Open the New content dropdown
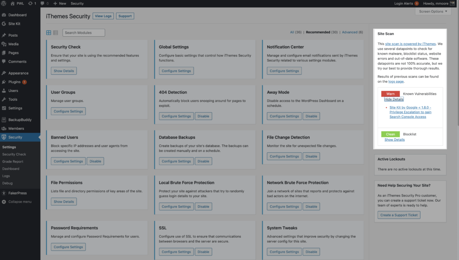459x260 pixels. point(60,4)
